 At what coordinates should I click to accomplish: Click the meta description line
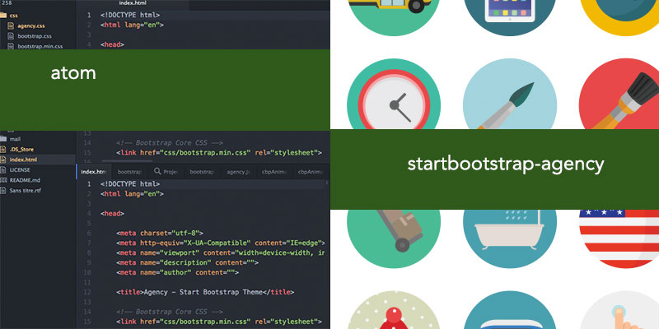point(188,262)
